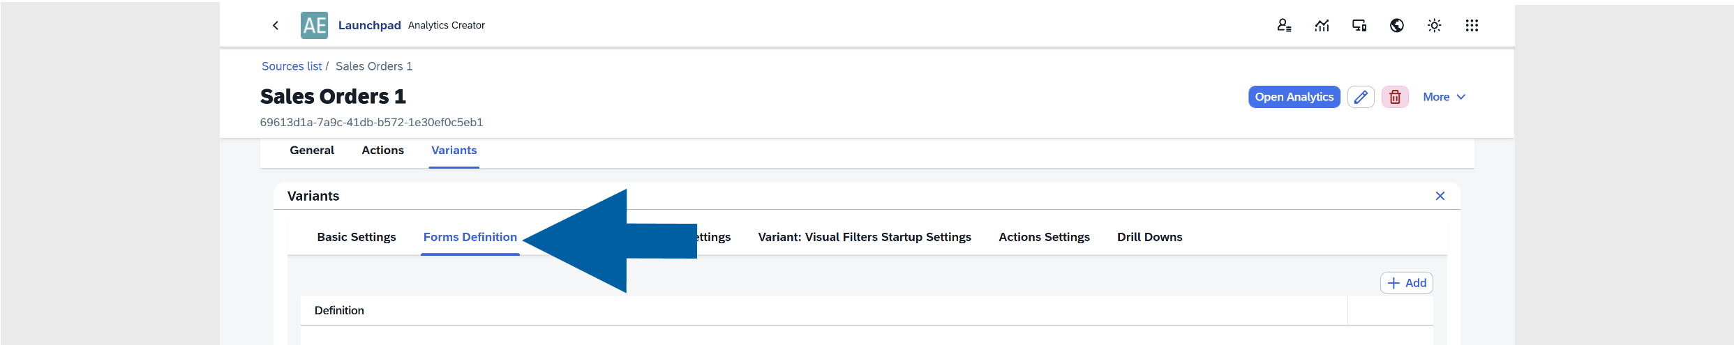This screenshot has width=1734, height=345.
Task: Switch to the General tab
Action: click(312, 151)
